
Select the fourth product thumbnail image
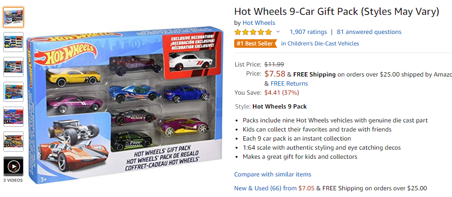tap(13, 92)
